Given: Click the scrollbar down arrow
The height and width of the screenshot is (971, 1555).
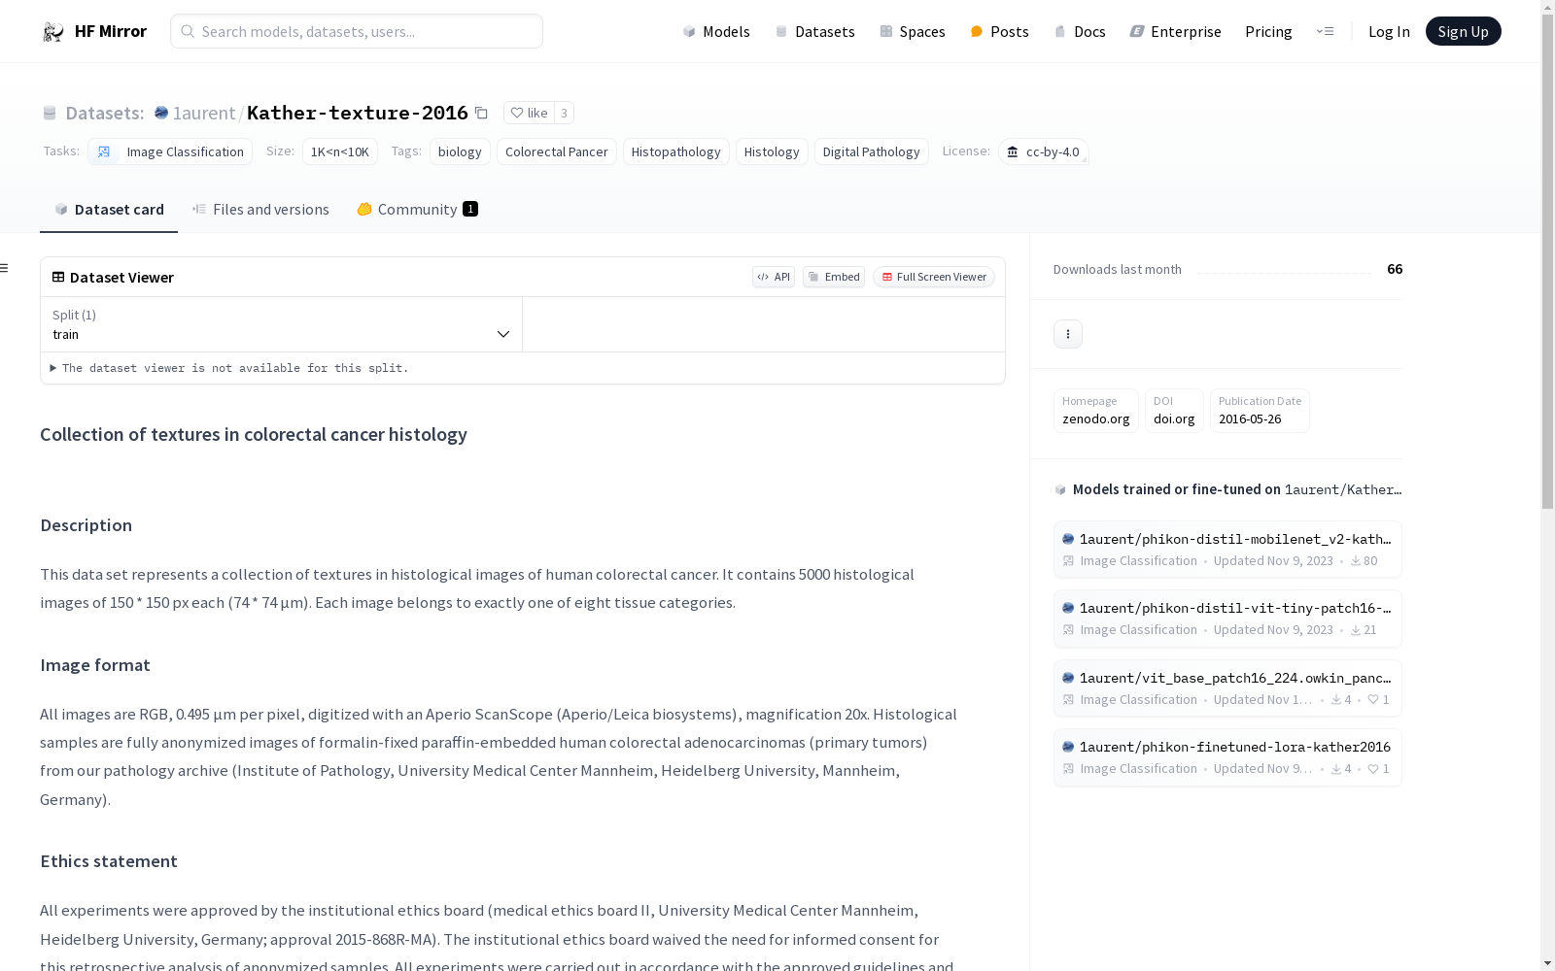Looking at the screenshot, I should click(x=1547, y=963).
